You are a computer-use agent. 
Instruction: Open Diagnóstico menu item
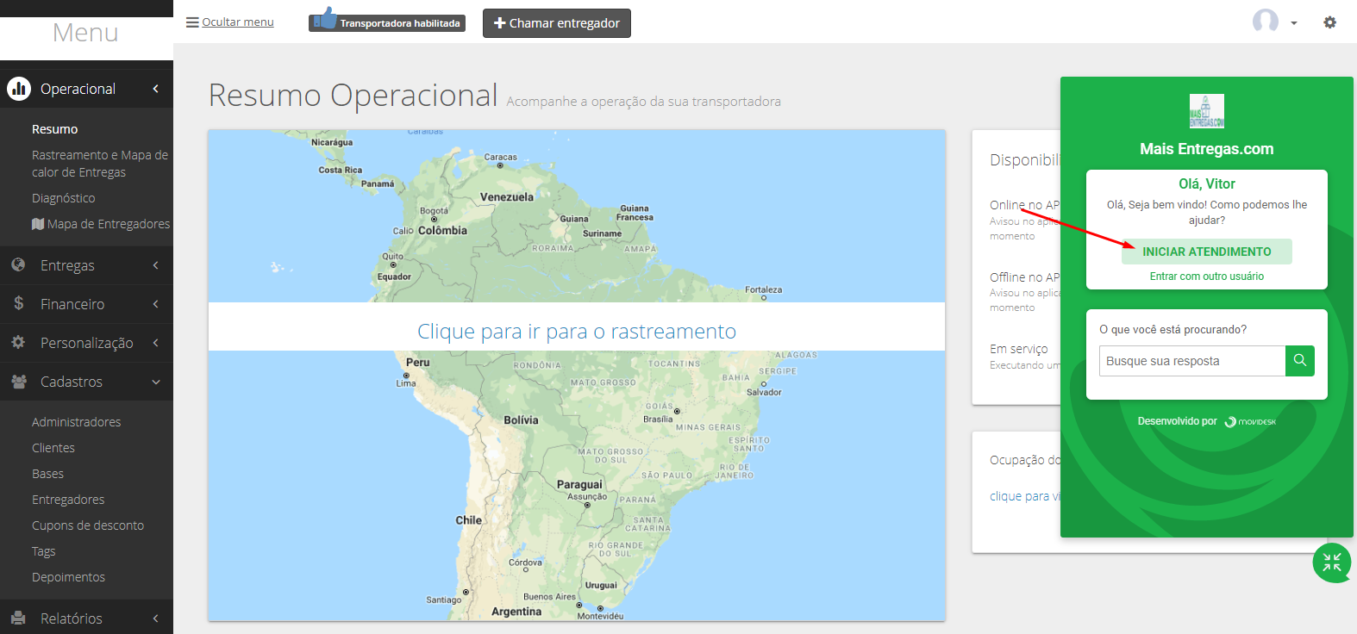pyautogui.click(x=64, y=198)
